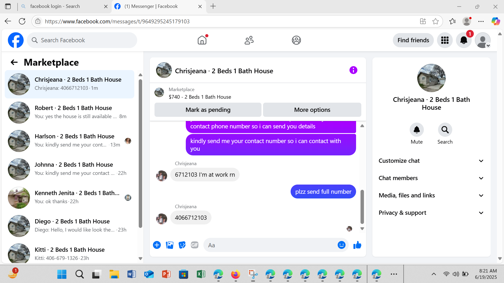Open more actions plus icon in composer
Image resolution: width=504 pixels, height=283 pixels.
157,245
